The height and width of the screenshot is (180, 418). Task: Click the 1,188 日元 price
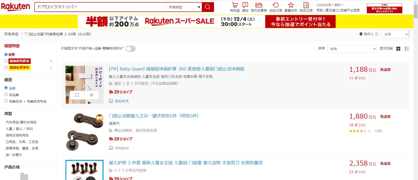[363, 69]
